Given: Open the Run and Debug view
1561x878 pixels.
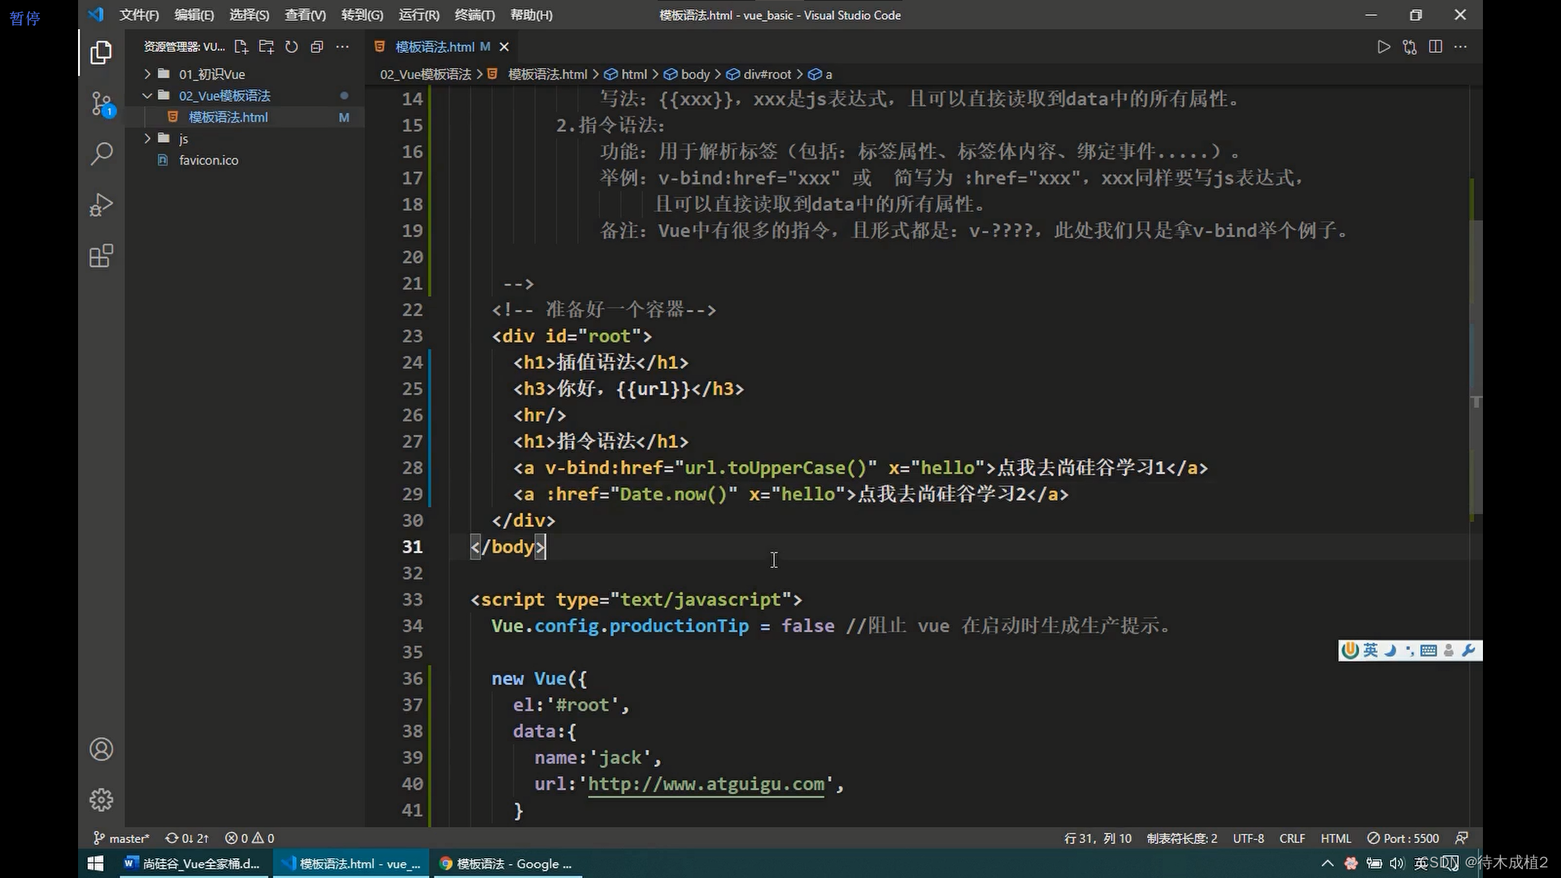Looking at the screenshot, I should click(101, 205).
